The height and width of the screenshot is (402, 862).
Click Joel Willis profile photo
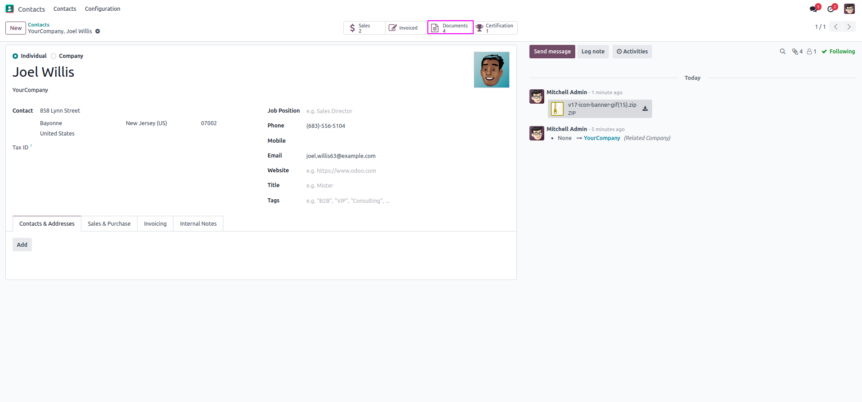[491, 70]
